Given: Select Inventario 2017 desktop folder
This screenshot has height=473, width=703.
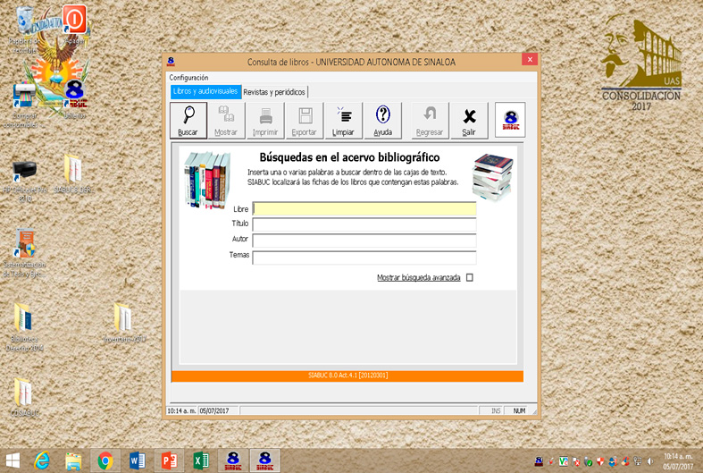Looking at the screenshot, I should pyautogui.click(x=125, y=323).
